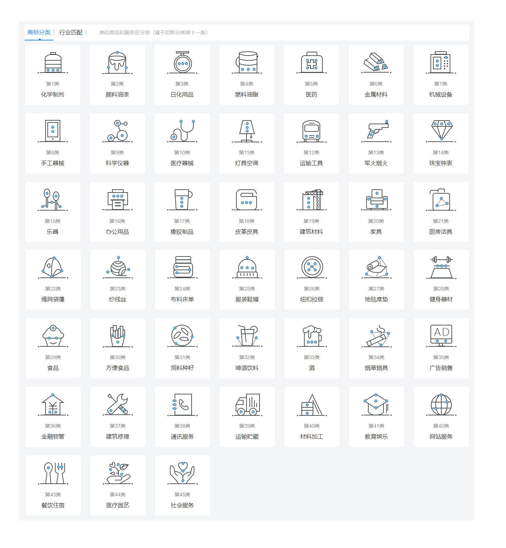Click the globe icon for 网站服务

coord(441,405)
